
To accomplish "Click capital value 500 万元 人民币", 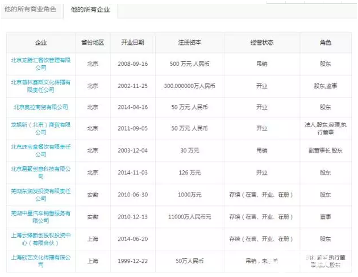I will pos(189,64).
